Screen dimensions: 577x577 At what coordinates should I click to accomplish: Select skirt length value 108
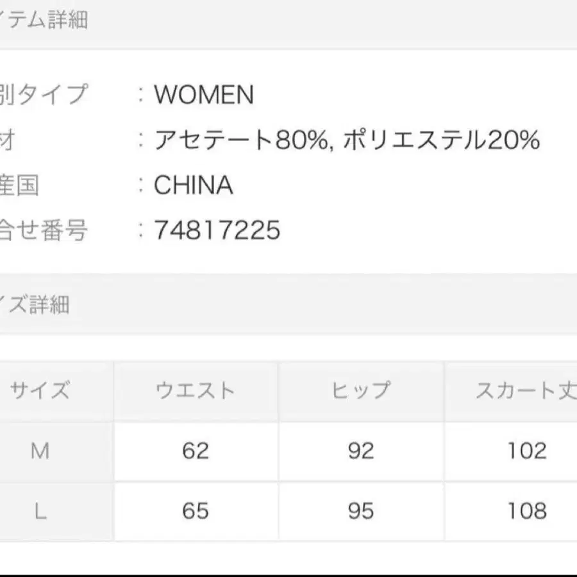526,511
